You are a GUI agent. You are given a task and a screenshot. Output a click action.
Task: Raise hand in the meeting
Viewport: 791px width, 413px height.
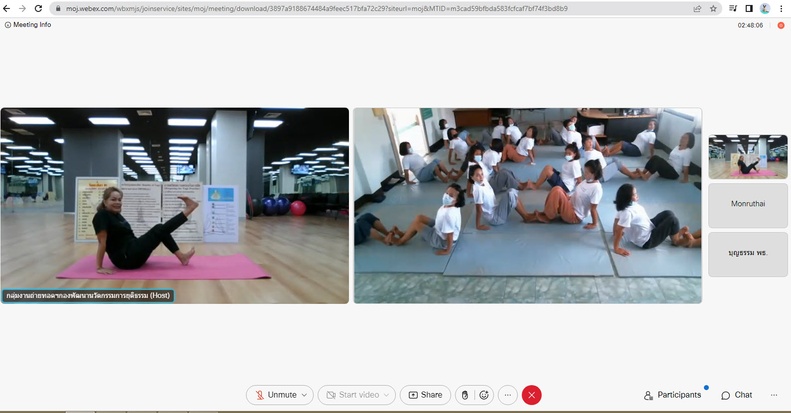tap(465, 395)
